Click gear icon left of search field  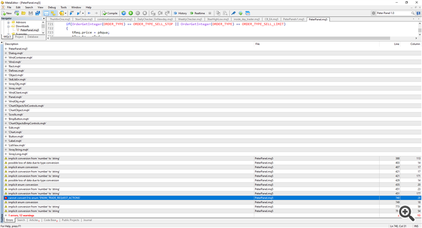[373, 13]
